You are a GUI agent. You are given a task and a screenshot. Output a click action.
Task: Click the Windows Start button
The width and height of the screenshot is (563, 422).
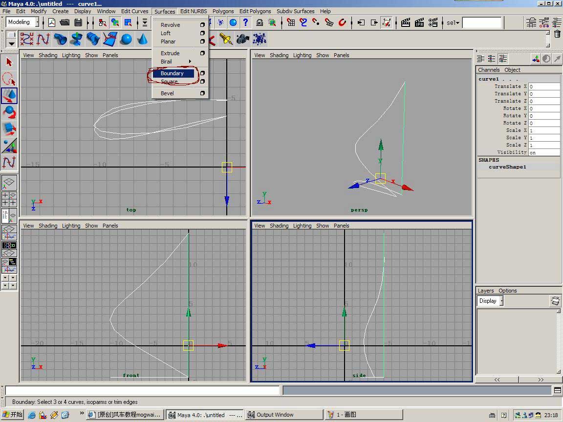13,415
